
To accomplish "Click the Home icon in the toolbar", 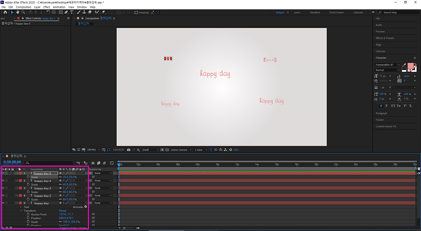I will click(5, 12).
